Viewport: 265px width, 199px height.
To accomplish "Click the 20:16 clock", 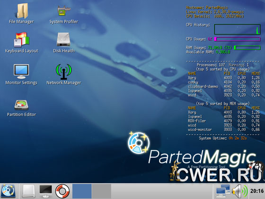I will [x=257, y=191].
